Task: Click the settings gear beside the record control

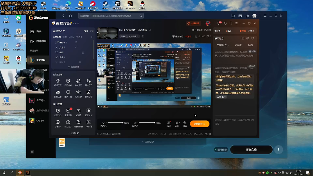Action: (x=185, y=123)
